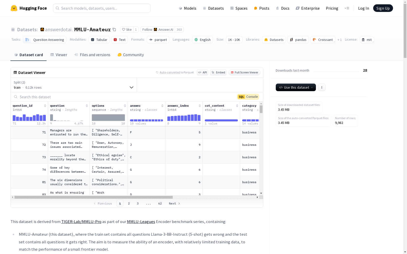Image resolution: width=407 pixels, height=254 pixels.
Task: Sort the answer_index column
Action: tap(200, 106)
